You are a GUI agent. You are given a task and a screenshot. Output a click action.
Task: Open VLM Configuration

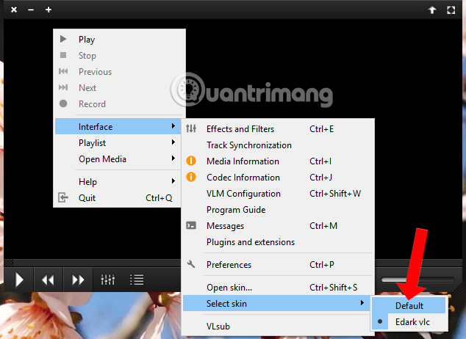pyautogui.click(x=278, y=194)
